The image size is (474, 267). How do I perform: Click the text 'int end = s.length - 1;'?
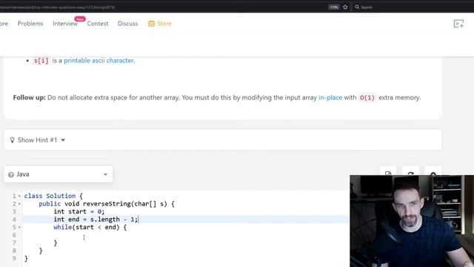tap(96, 220)
